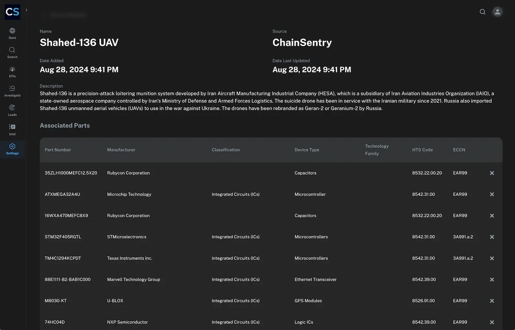Click the HTS Code column header
Image resolution: width=515 pixels, height=330 pixels.
point(422,150)
